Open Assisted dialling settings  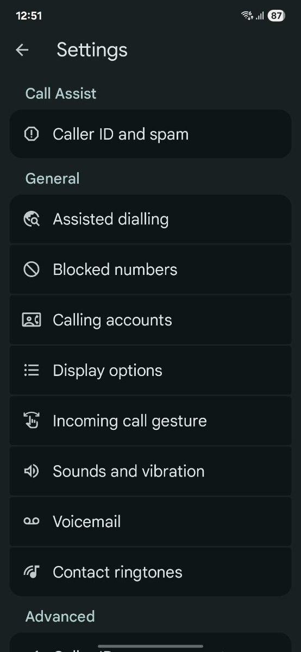[150, 219]
